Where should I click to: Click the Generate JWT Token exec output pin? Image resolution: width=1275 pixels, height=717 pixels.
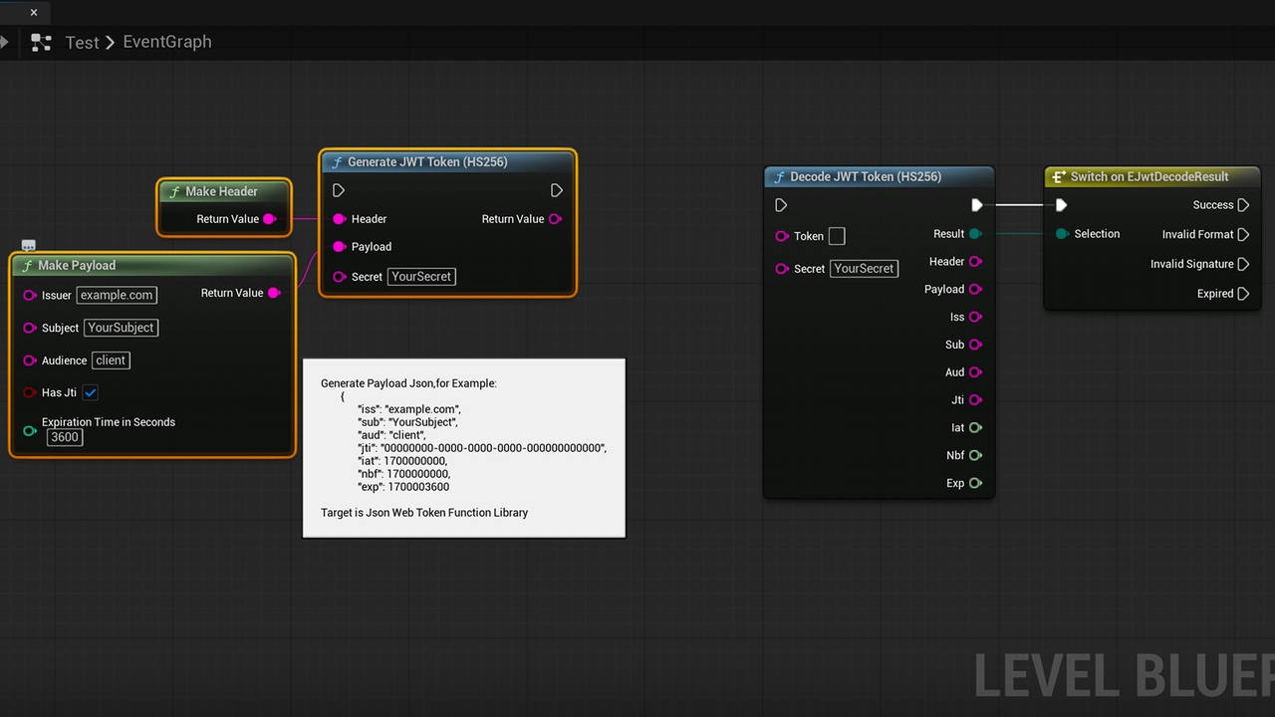coord(557,190)
